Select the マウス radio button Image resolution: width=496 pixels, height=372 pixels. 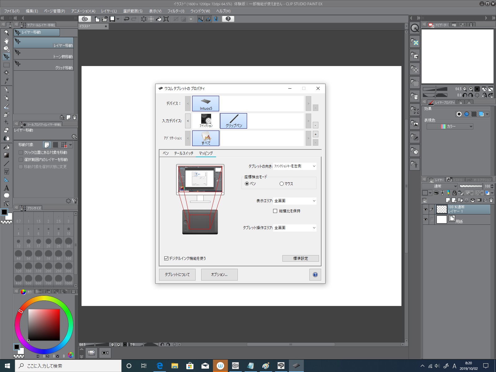point(281,184)
